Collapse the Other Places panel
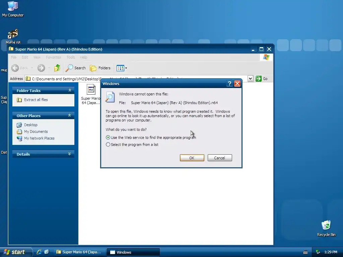This screenshot has height=257, width=343. [70, 115]
